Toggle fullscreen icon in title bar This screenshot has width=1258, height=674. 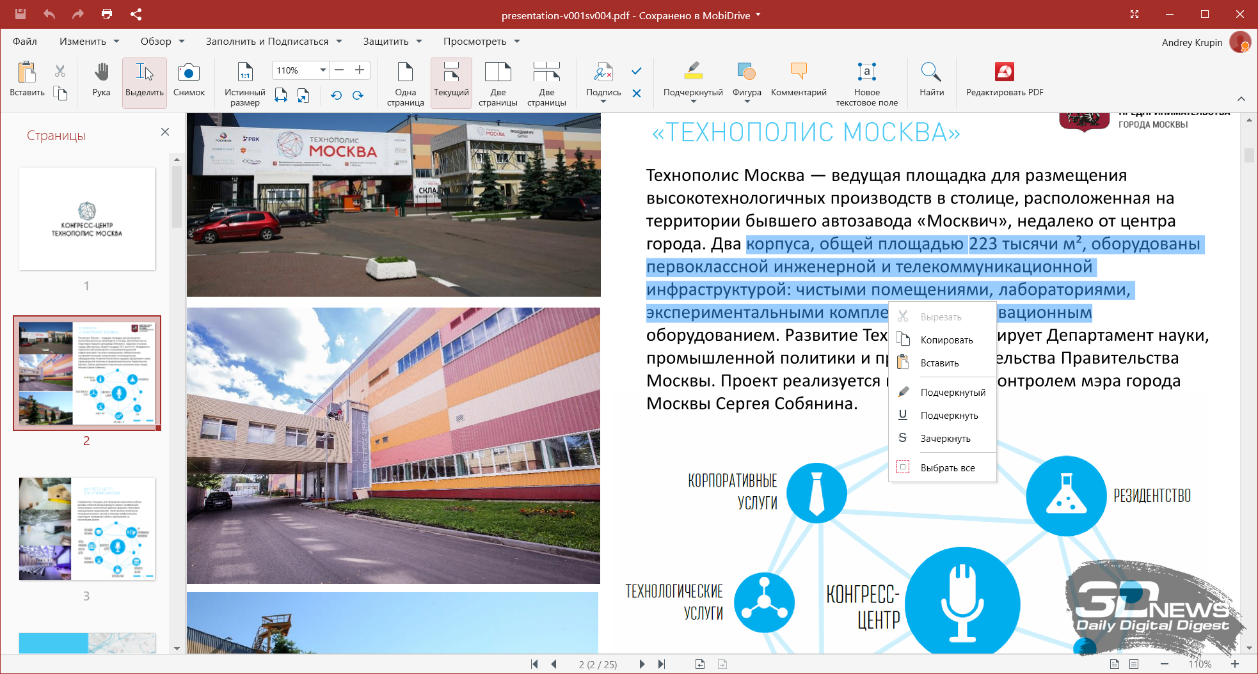pos(1135,14)
